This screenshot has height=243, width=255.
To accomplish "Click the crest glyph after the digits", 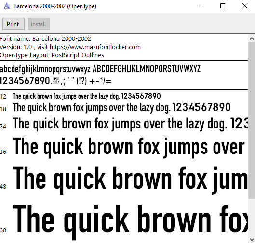I will click(x=56, y=80).
